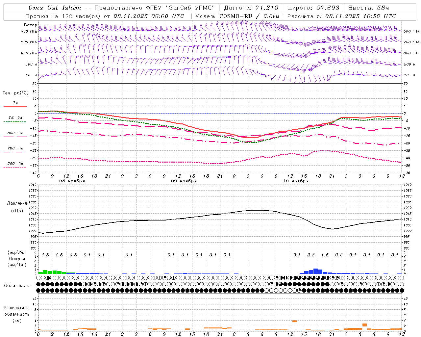
Task: Click the 0.2 precipitation amount value
Action: click(339, 255)
